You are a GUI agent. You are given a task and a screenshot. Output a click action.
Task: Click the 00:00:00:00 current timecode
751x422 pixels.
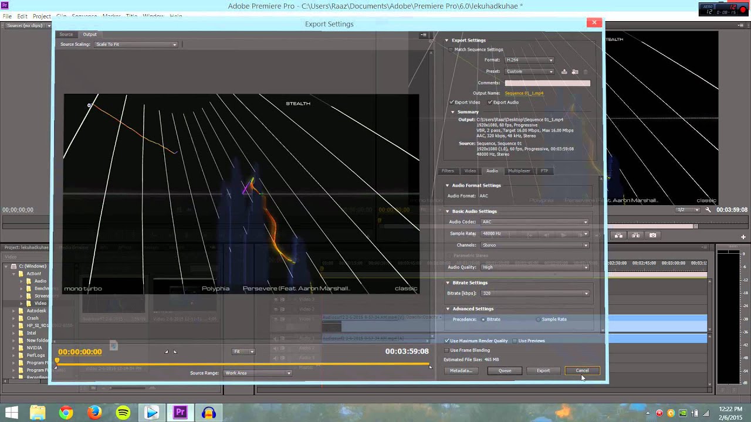(x=80, y=352)
